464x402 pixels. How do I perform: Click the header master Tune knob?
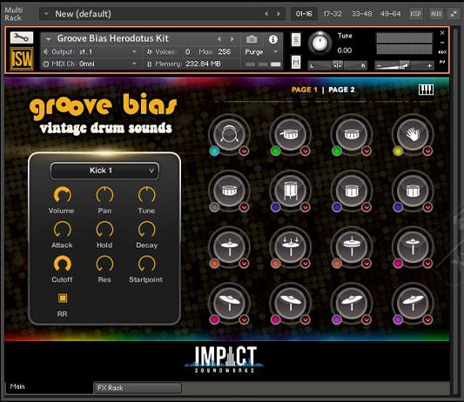click(x=319, y=44)
